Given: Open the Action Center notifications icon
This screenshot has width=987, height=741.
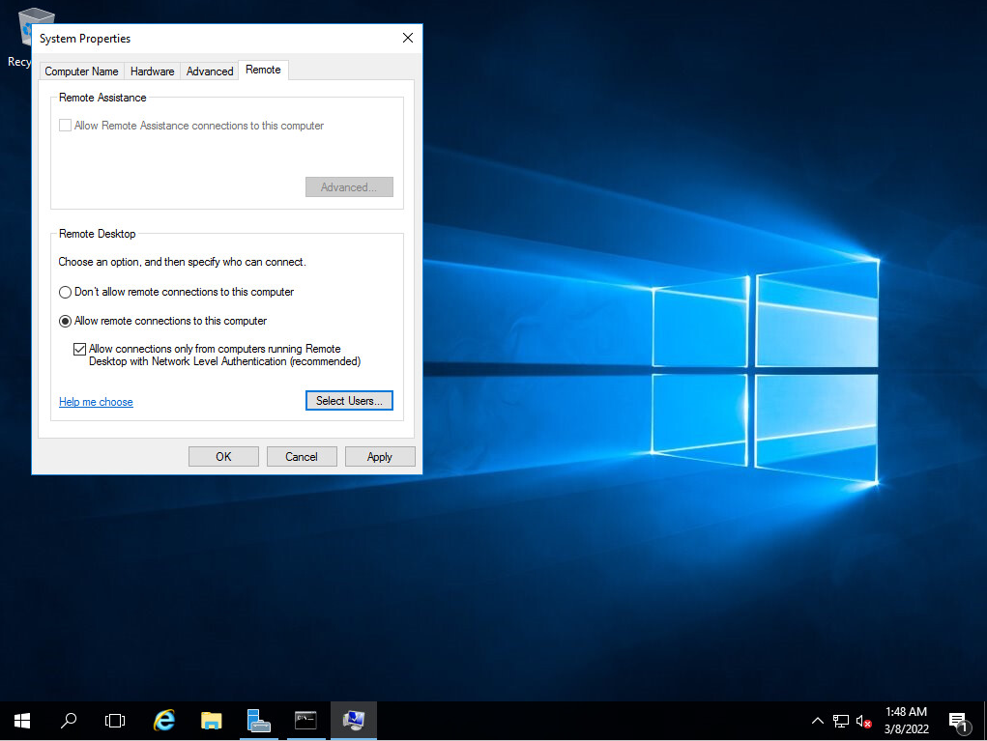Looking at the screenshot, I should [x=958, y=722].
